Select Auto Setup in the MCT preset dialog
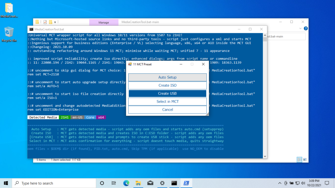The image size is (335, 188). 167,77
